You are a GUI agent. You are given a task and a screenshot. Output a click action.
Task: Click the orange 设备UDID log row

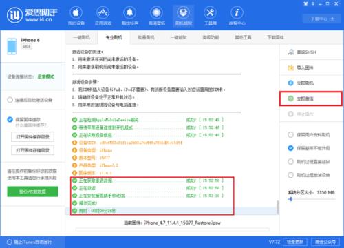127,143
